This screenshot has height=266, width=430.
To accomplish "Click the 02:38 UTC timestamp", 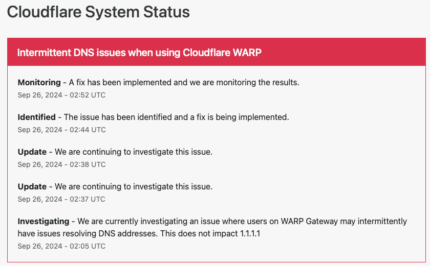I will coord(61,164).
